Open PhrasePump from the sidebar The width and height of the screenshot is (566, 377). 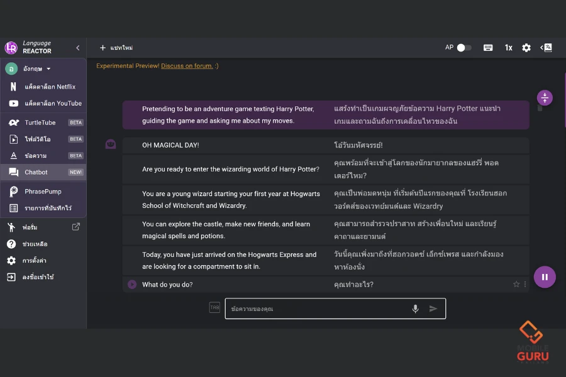(x=43, y=191)
